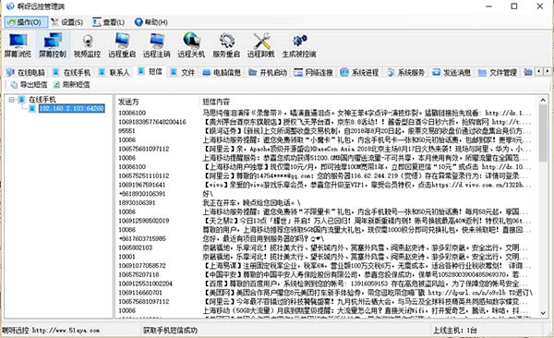The height and width of the screenshot is (338, 554).
Task: Click status text 上线主机: 1台
Action: tap(454, 331)
